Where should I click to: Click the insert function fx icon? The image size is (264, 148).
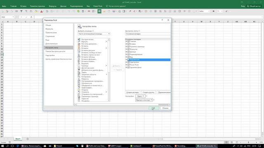(31, 17)
